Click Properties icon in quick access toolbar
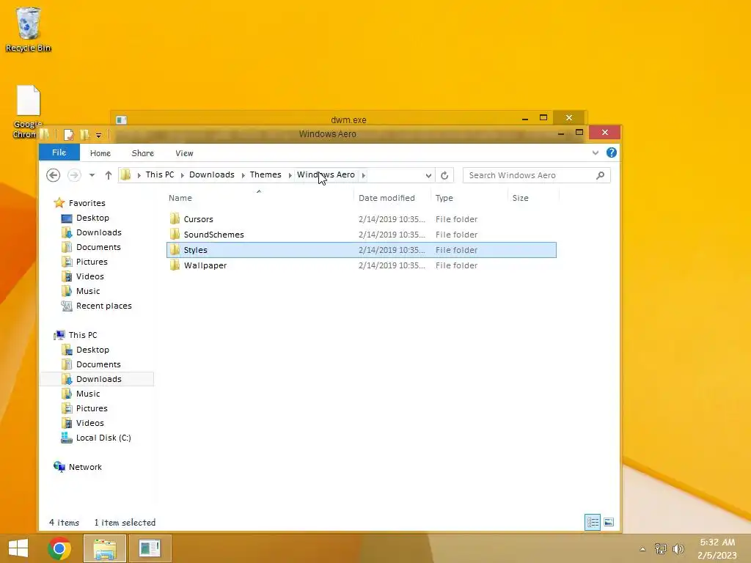 [68, 135]
